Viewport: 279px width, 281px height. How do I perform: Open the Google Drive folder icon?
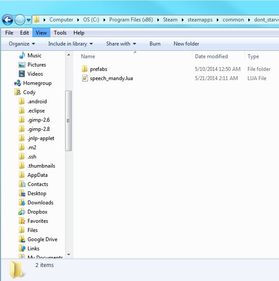(x=22, y=239)
